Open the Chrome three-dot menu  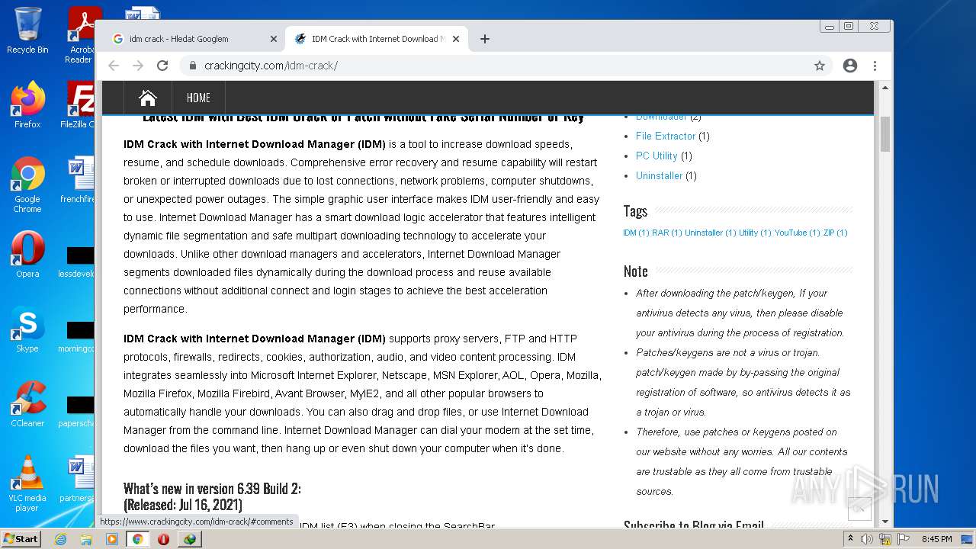tap(875, 66)
